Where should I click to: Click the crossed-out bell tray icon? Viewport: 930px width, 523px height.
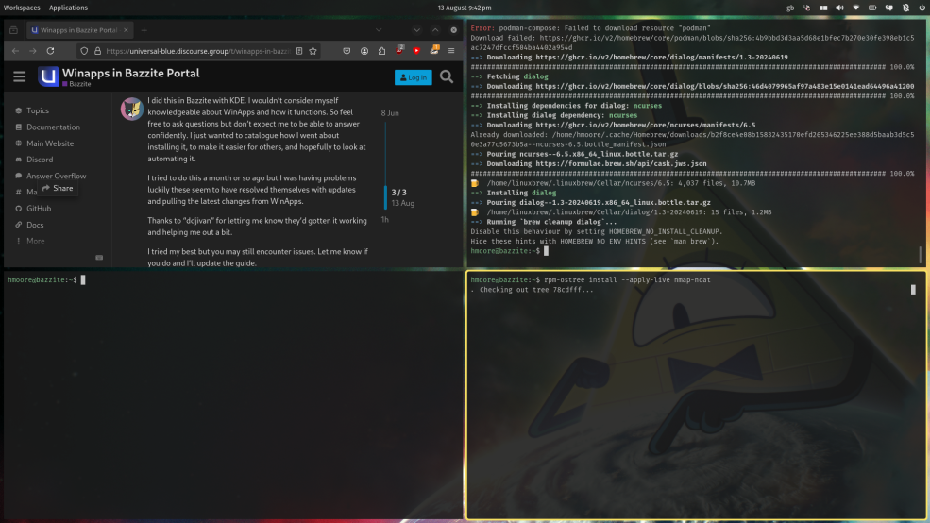[x=905, y=8]
